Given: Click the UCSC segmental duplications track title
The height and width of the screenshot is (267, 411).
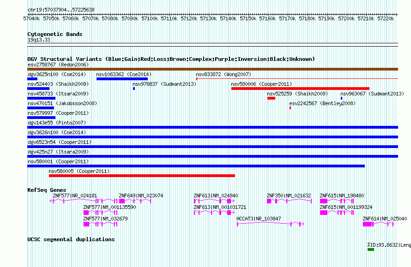Looking at the screenshot, I should 71,239.
